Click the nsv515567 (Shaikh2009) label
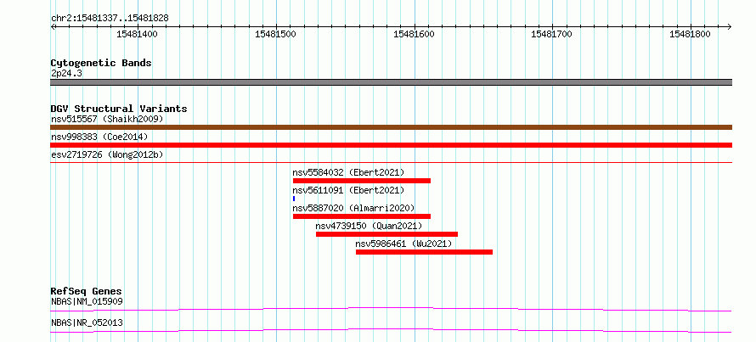The image size is (756, 342). (107, 119)
